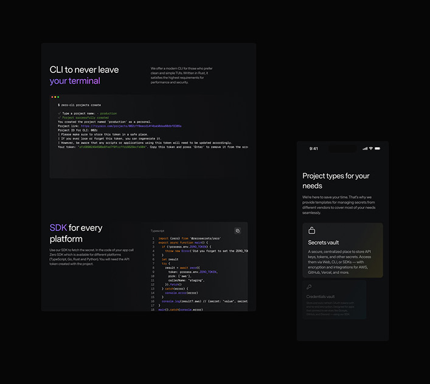Click "We're here to save your time" paragraph
This screenshot has height=384, width=430.
339,205
